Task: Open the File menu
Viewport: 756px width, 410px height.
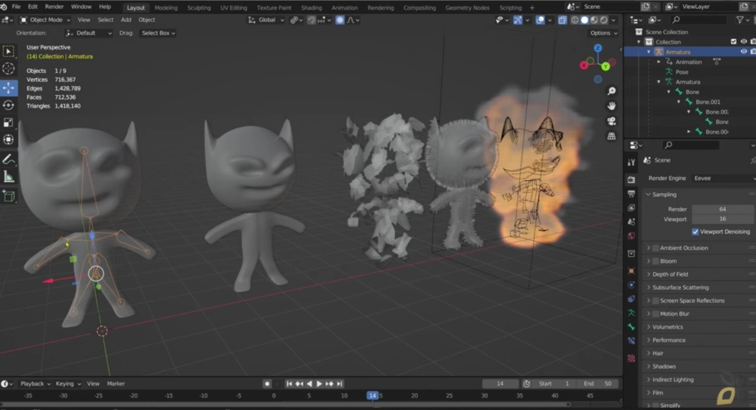Action: tap(16, 7)
